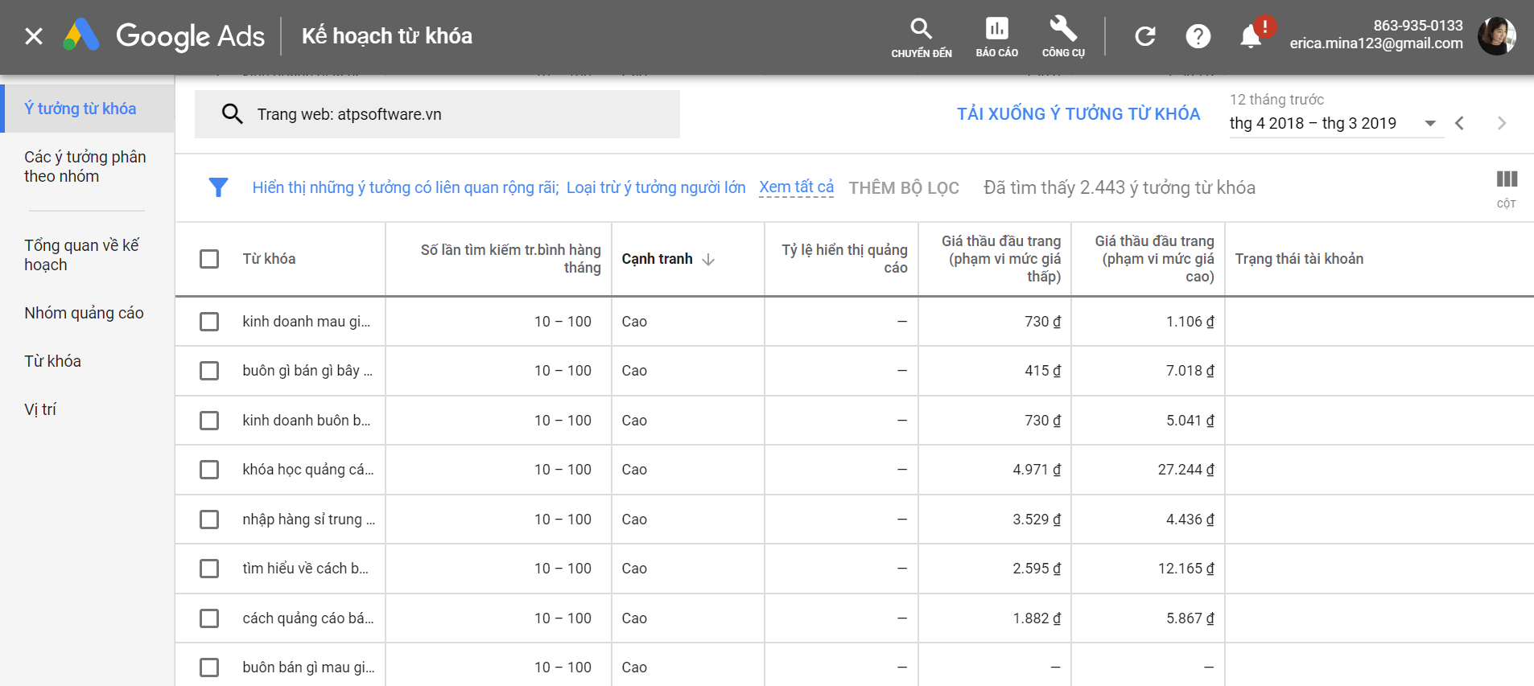Check the box for buôn gì bán gì bây…
The image size is (1534, 686).
(209, 371)
